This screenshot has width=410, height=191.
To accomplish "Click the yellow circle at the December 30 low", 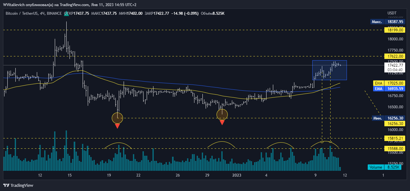I will tap(222, 114).
